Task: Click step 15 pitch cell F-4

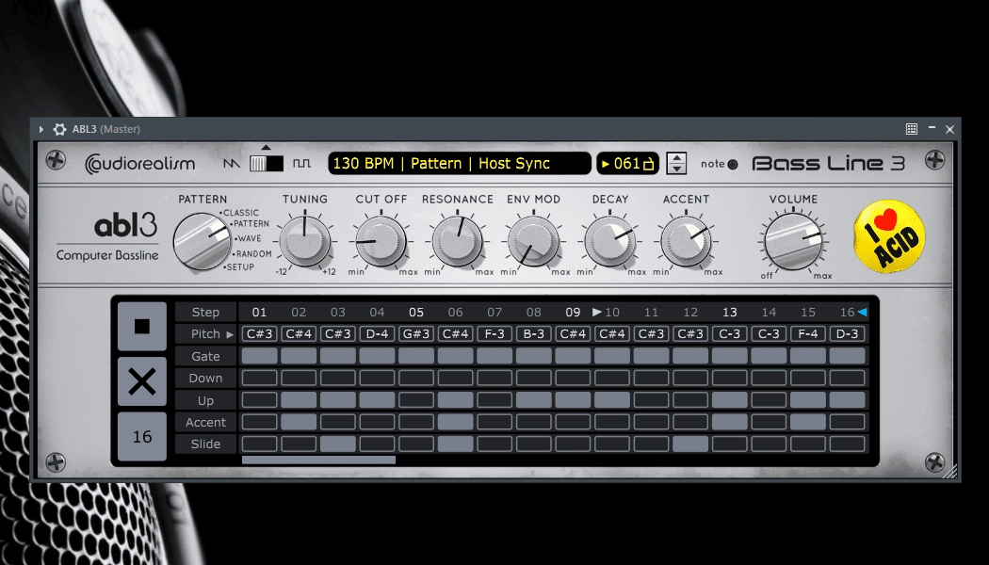Action: (x=808, y=333)
